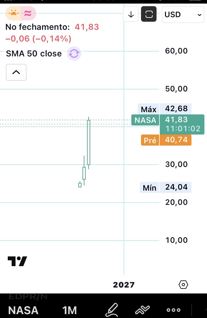The height and width of the screenshot is (318, 207).
Task: Click the NASA price label tag
Action: (x=145, y=120)
